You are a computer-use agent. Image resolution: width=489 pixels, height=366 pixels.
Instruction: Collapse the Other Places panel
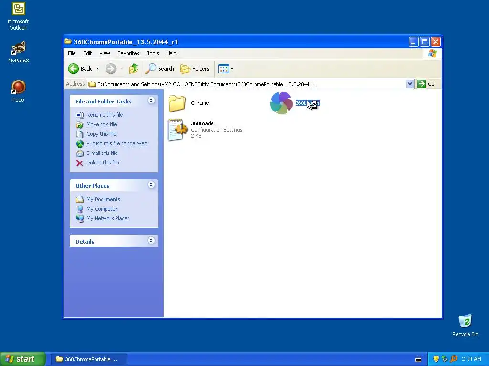tap(151, 184)
